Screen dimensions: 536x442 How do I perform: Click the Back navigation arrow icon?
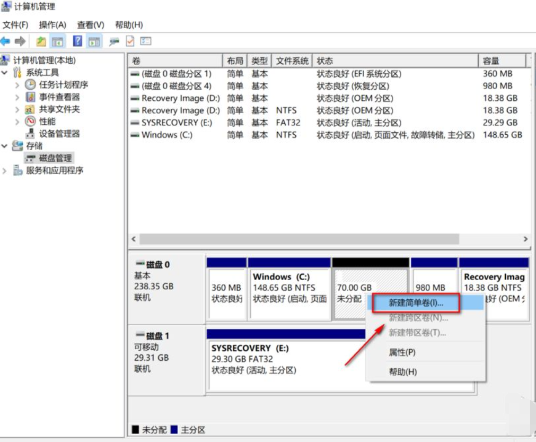click(x=6, y=41)
